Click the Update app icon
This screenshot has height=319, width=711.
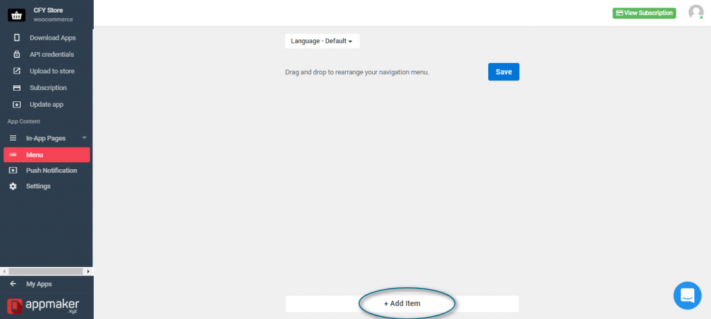[17, 105]
